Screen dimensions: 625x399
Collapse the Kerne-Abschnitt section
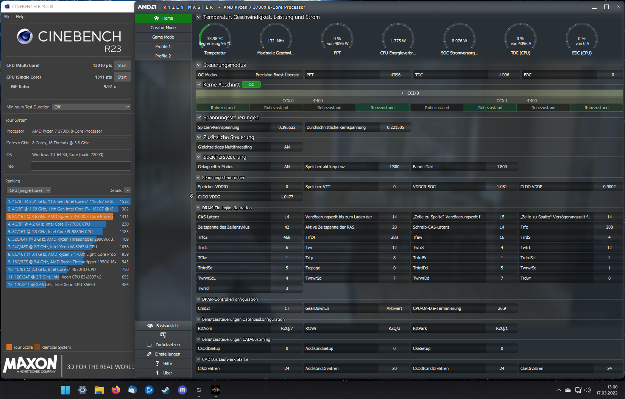(x=199, y=85)
